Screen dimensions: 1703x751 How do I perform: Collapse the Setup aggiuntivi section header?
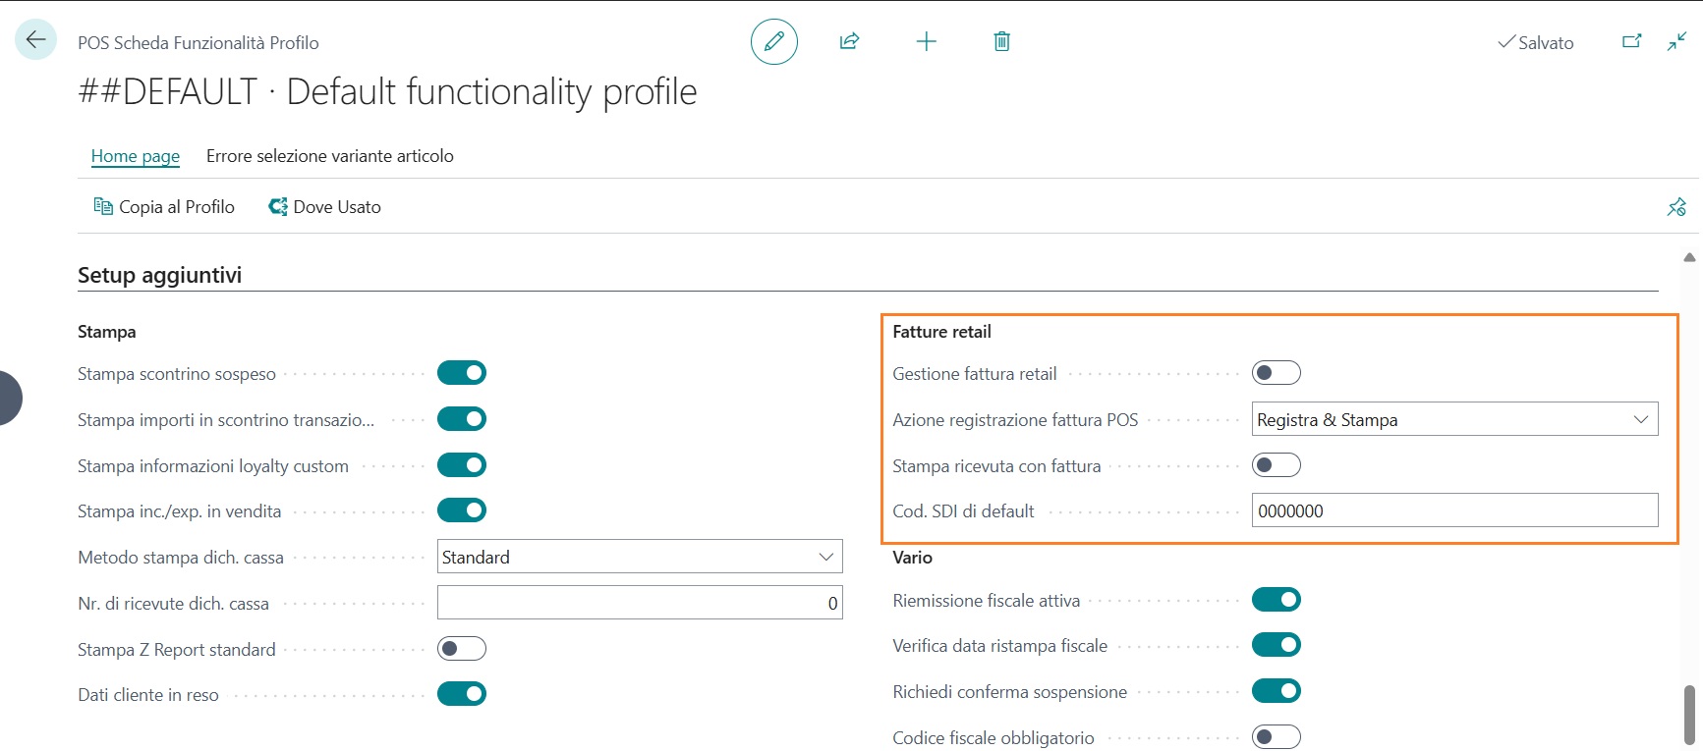tap(159, 275)
